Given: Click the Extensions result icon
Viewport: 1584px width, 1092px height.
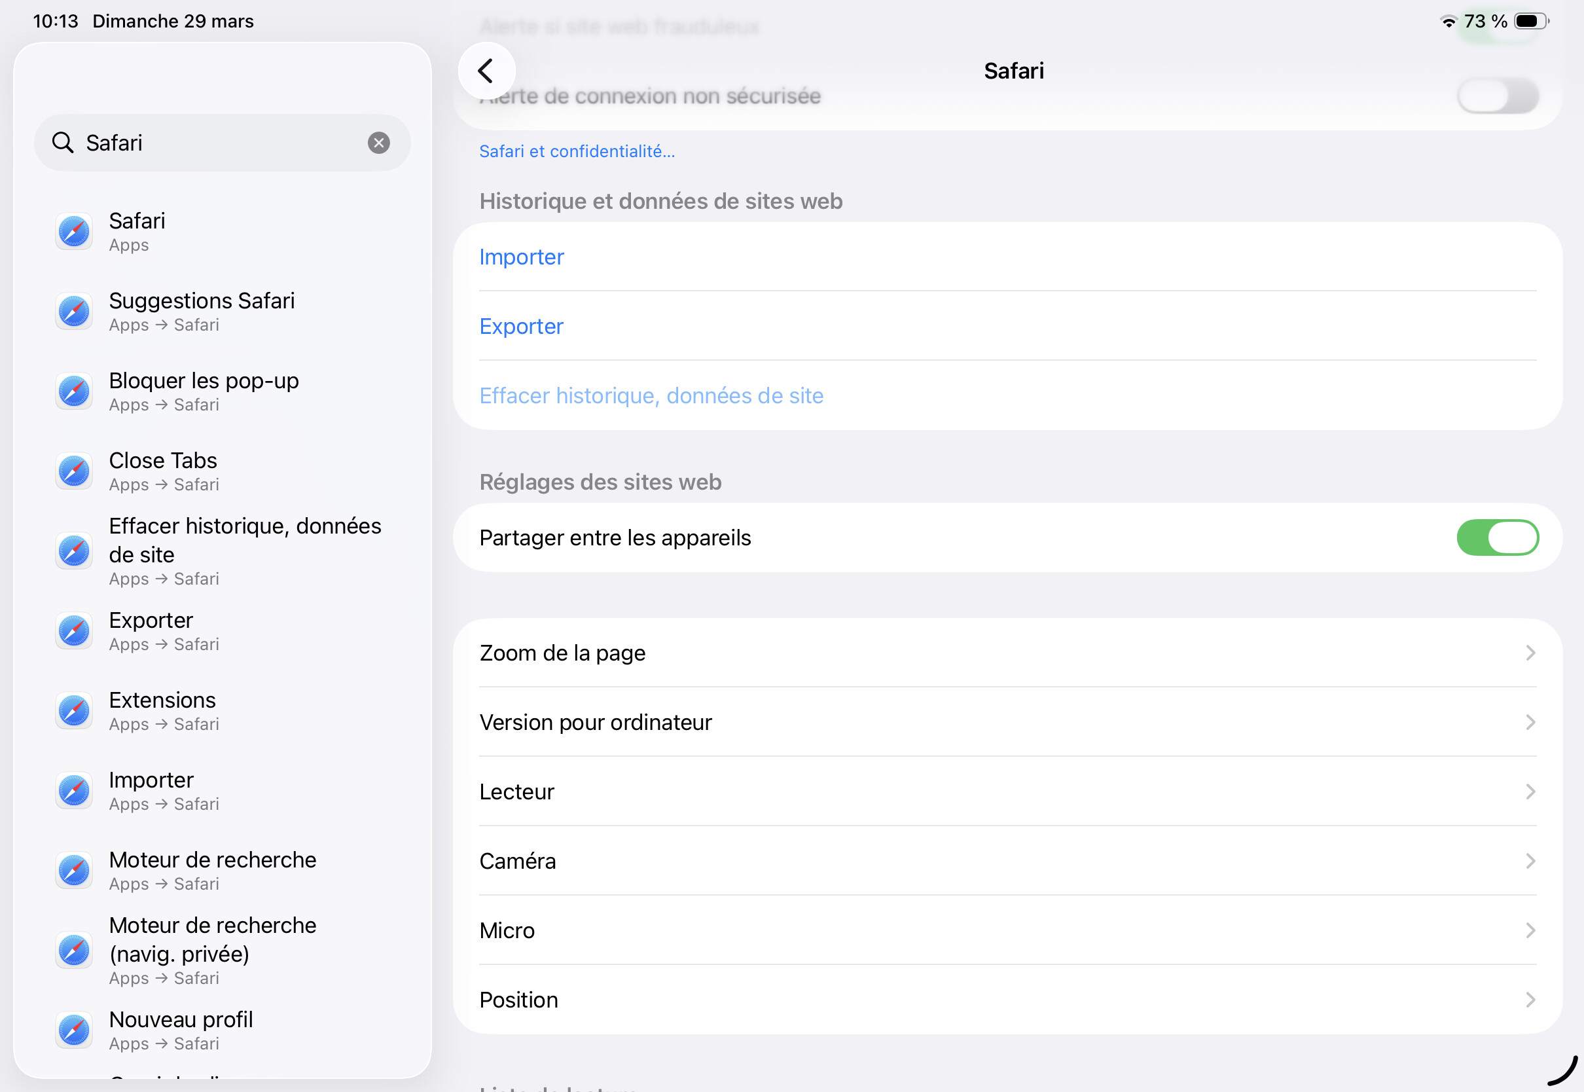Looking at the screenshot, I should coord(74,710).
